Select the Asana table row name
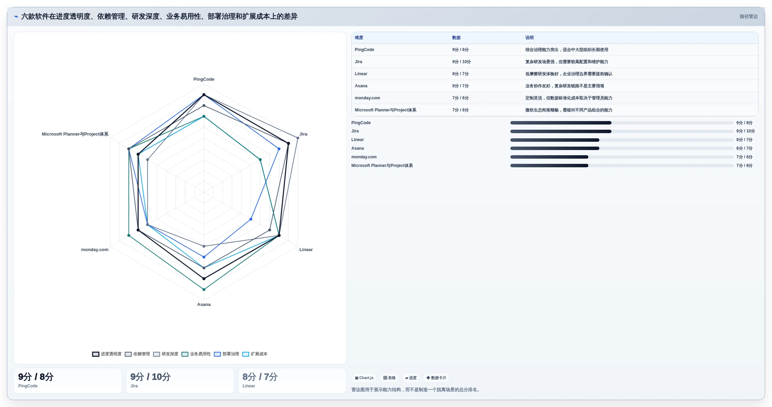 (361, 86)
